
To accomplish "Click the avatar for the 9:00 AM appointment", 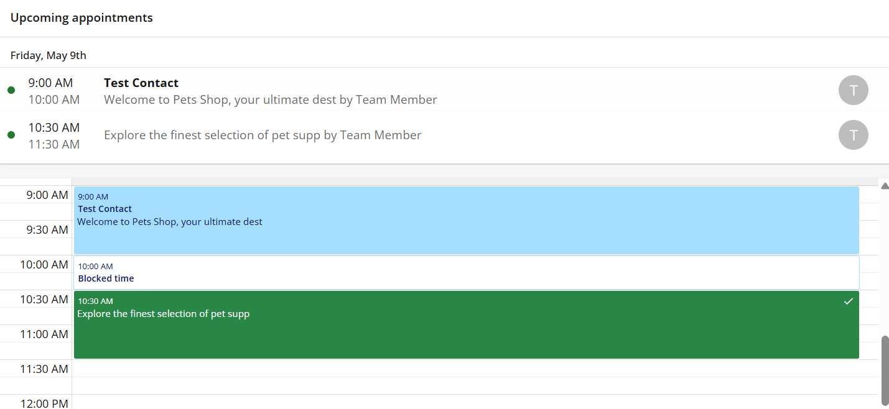I will coord(853,90).
